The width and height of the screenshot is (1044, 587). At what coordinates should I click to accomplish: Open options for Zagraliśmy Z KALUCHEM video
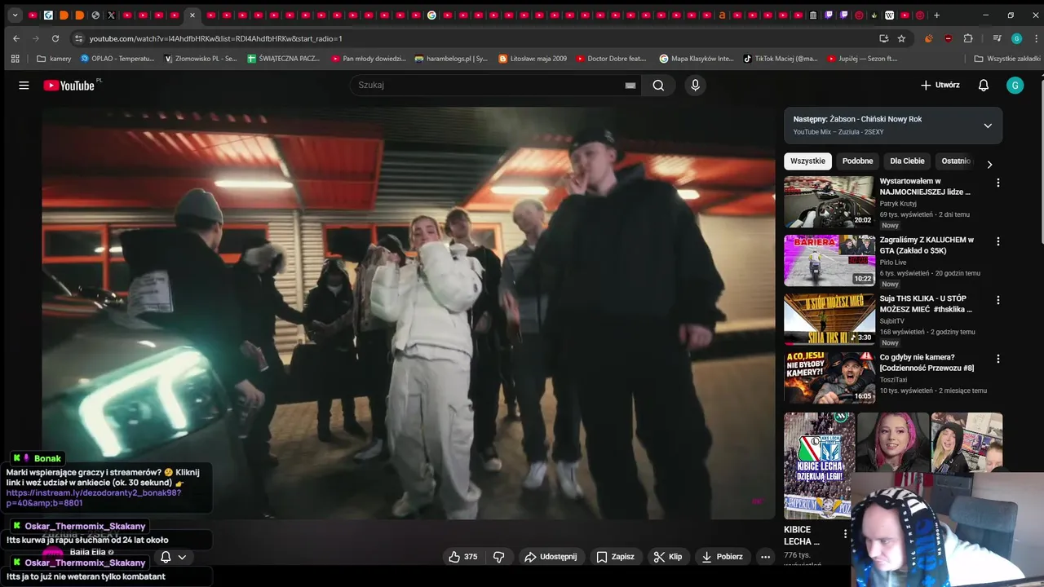tap(998, 241)
